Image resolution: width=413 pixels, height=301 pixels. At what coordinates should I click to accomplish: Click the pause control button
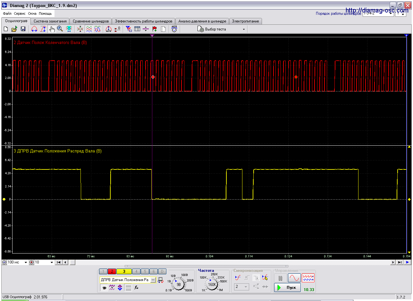(x=280, y=278)
